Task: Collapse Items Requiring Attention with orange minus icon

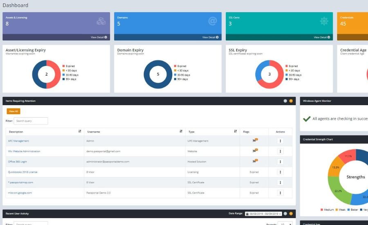Action: (291, 101)
